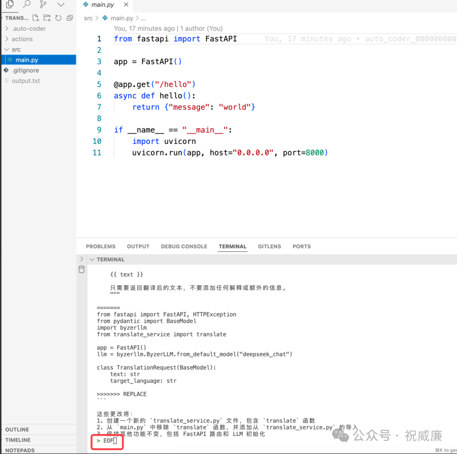457x454 pixels.
Task: Collapse the TRANS... project header
Action: [x=17, y=18]
